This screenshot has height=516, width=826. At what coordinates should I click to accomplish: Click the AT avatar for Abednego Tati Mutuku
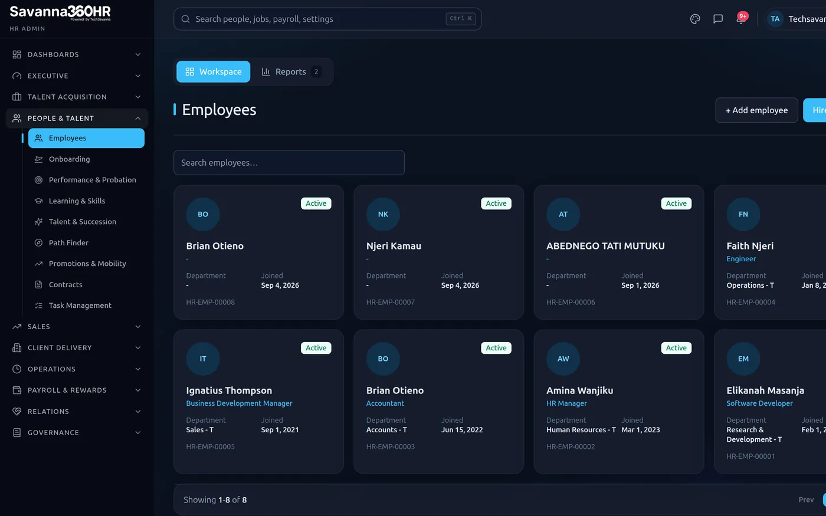point(563,214)
